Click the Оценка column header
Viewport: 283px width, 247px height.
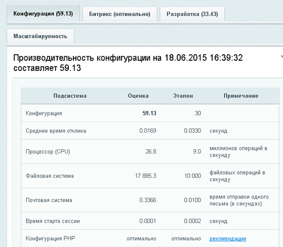(138, 96)
